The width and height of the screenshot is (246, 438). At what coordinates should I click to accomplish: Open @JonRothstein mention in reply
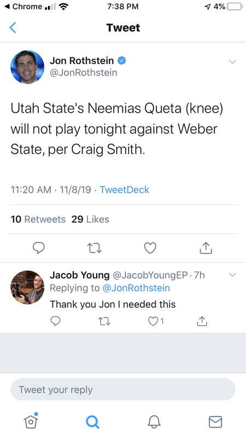point(136,288)
